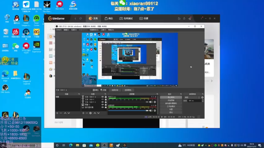
Task: Unlock the 文本 (GDI+) 2 source
Action: 106,102
